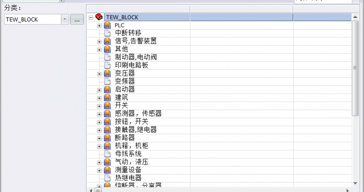Viewport: 364px width, 192px height.
Task: Select the 母线系统 entry
Action: click(x=219, y=154)
